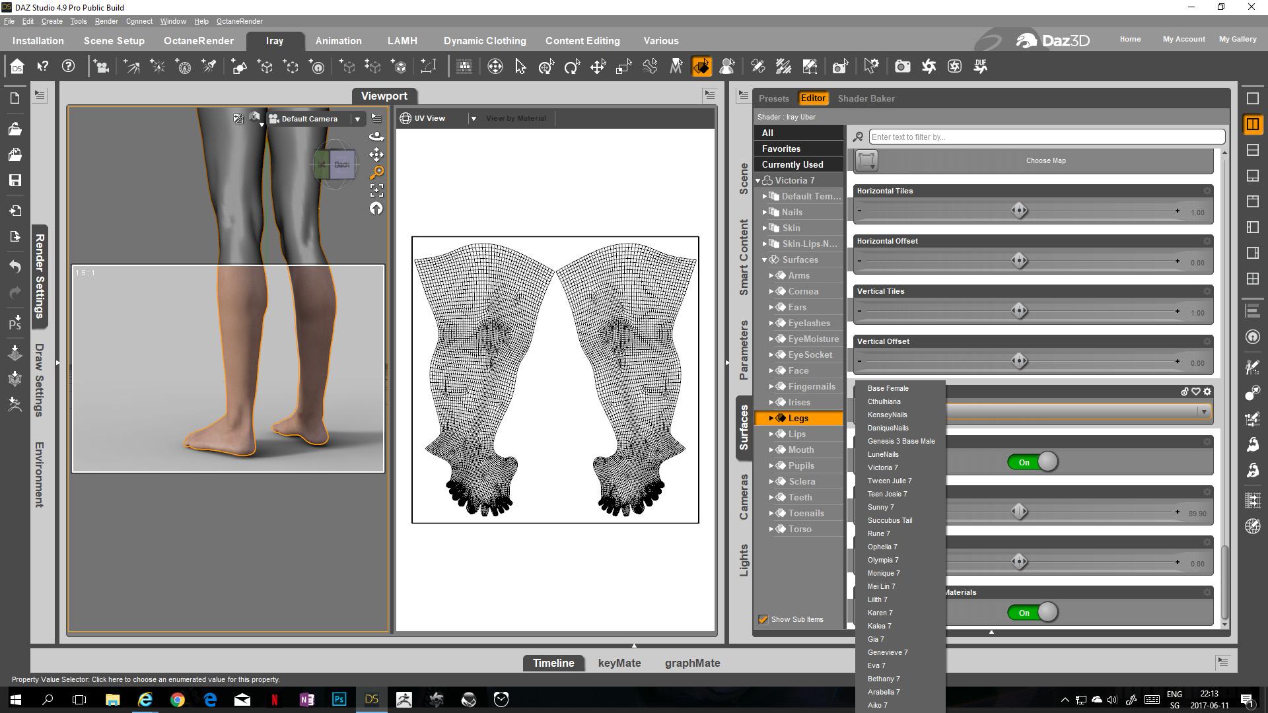Viewport: 1268px width, 713px height.
Task: Select the Surface Selection tool
Action: tap(702, 66)
